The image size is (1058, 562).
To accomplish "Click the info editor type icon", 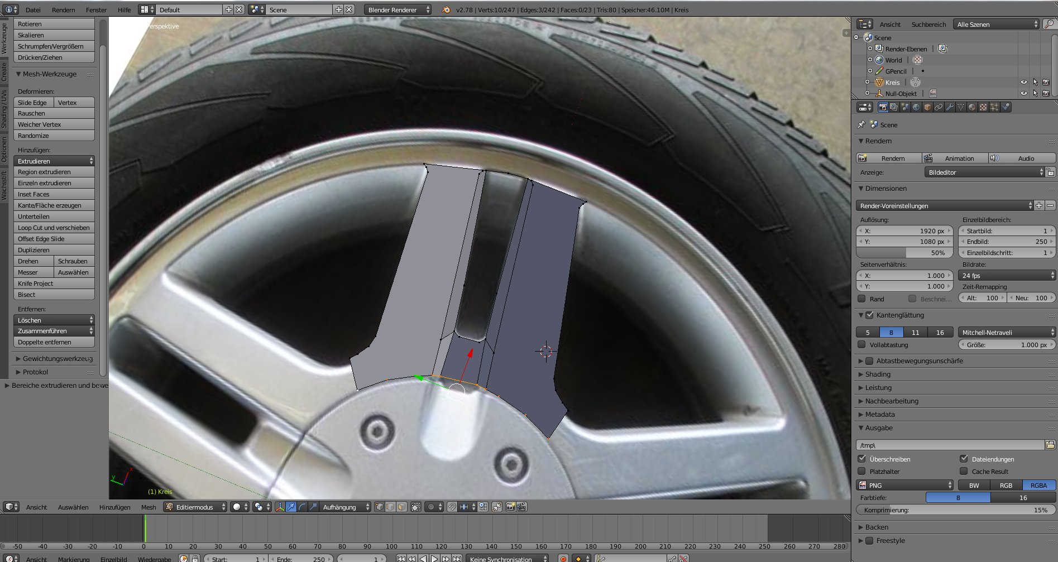I will coord(11,9).
